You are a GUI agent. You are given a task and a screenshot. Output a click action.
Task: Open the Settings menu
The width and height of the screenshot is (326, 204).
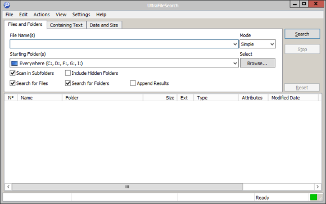click(x=81, y=15)
